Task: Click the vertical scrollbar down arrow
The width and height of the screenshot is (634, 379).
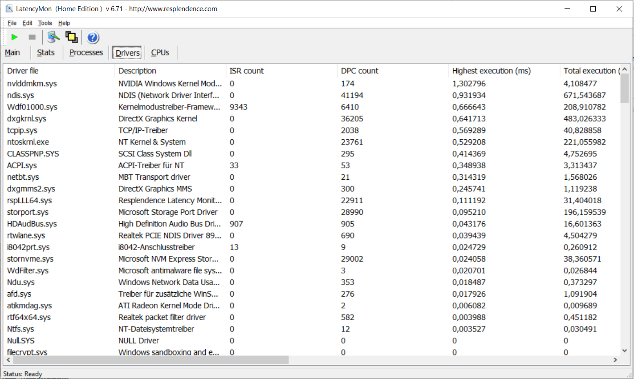Action: click(625, 351)
